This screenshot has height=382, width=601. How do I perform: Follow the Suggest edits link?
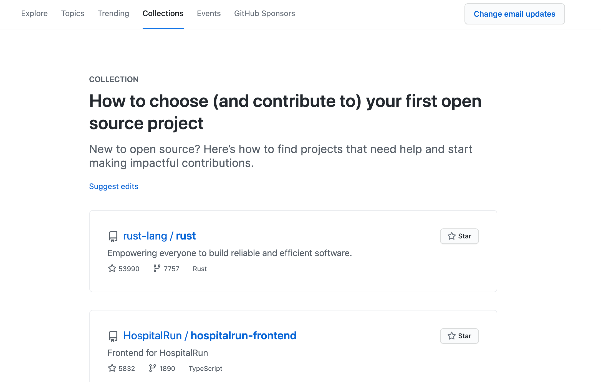[x=113, y=186]
